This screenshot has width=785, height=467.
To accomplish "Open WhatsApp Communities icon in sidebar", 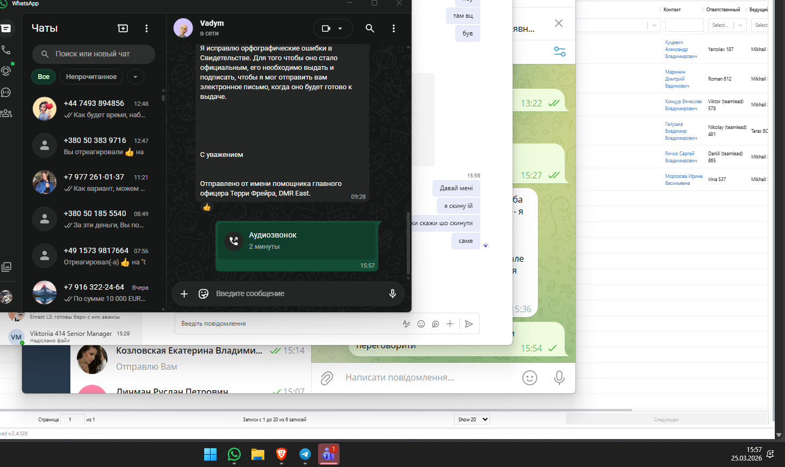I will click(6, 113).
